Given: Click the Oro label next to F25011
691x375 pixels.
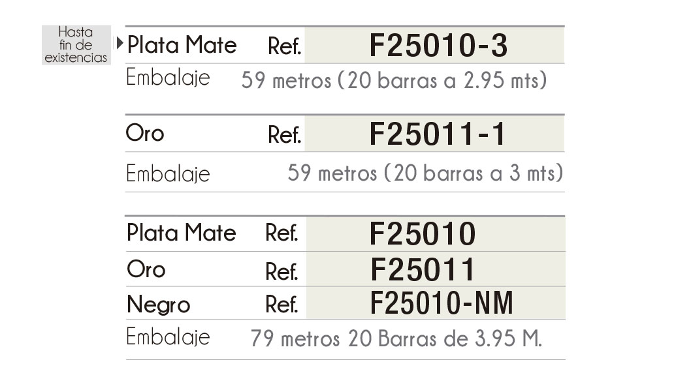Looking at the screenshot, I should pyautogui.click(x=146, y=269).
